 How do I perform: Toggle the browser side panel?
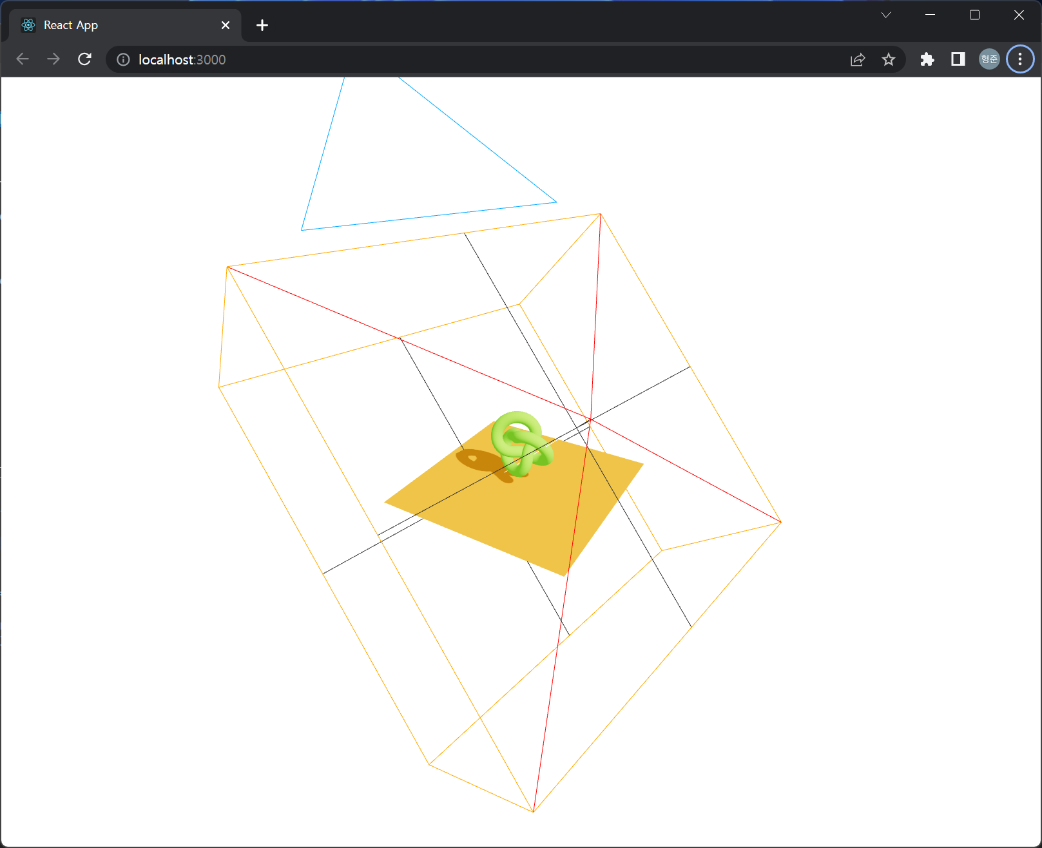pyautogui.click(x=958, y=59)
